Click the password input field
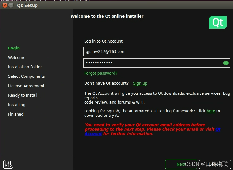This screenshot has width=233, height=170. pyautogui.click(x=157, y=63)
